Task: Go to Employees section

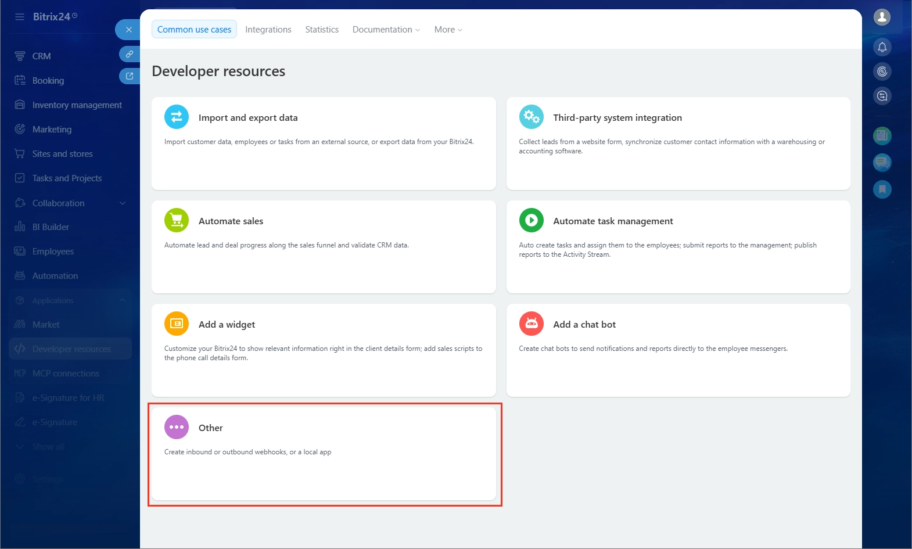Action: (x=53, y=252)
